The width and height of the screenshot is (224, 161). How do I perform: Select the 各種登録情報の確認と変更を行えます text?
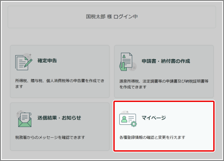(x=152, y=137)
